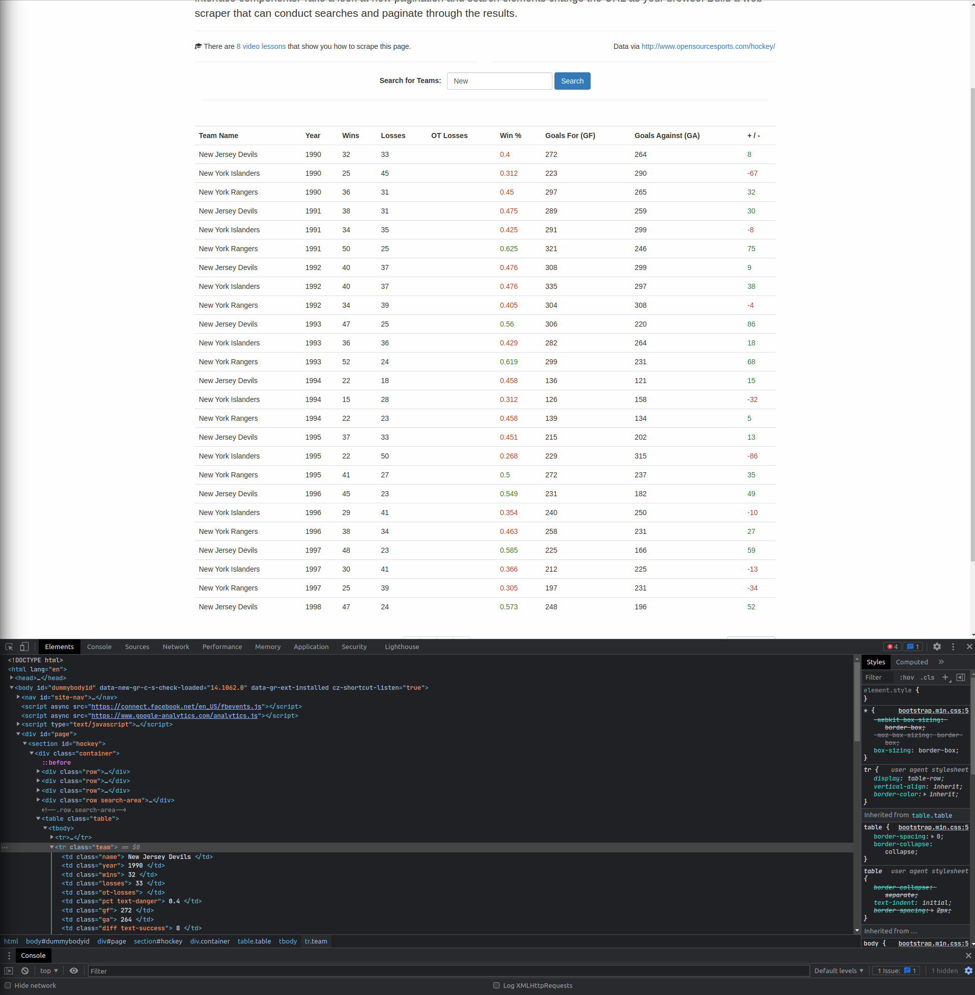Click the red errors counter icon
The height and width of the screenshot is (995, 975).
pyautogui.click(x=892, y=647)
